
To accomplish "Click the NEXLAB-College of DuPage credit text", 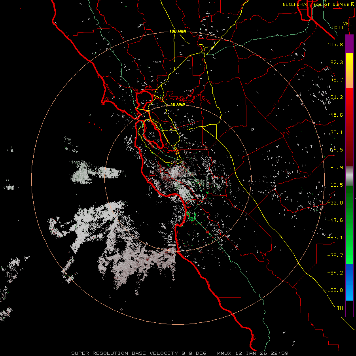I will click(x=318, y=4).
